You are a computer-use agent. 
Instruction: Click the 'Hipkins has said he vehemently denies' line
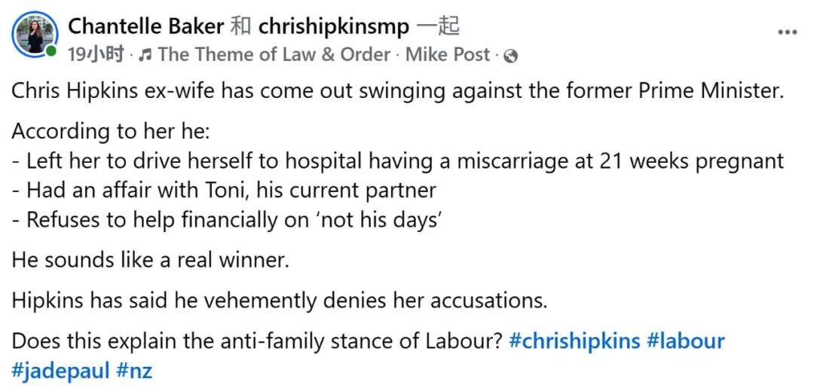click(x=279, y=301)
